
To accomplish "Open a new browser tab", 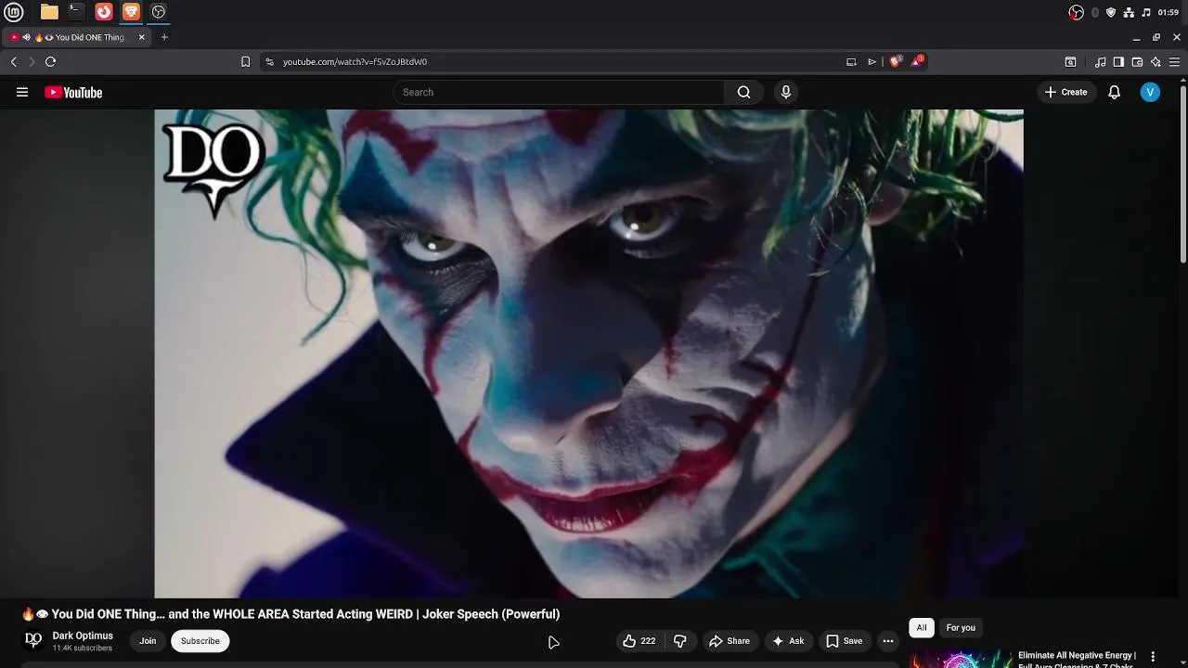I will [164, 37].
